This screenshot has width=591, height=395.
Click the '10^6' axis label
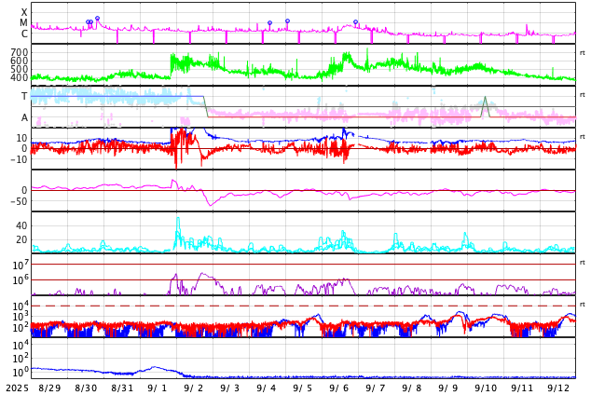point(20,280)
